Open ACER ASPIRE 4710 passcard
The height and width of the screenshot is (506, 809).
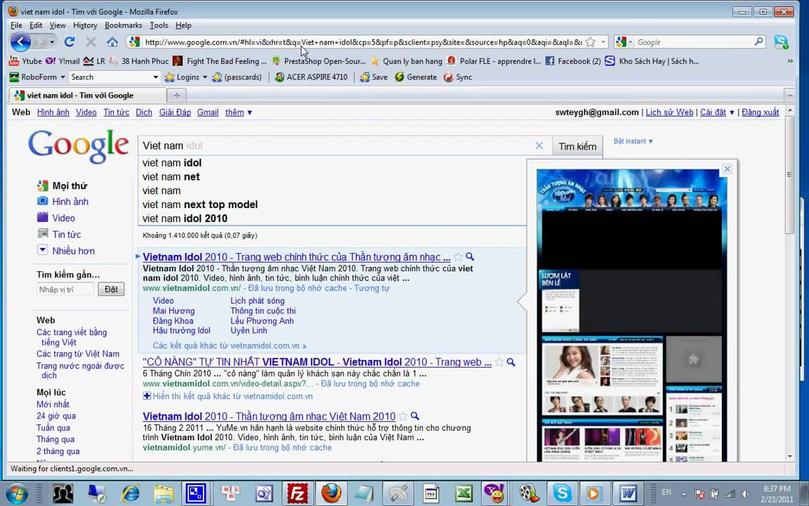click(311, 77)
